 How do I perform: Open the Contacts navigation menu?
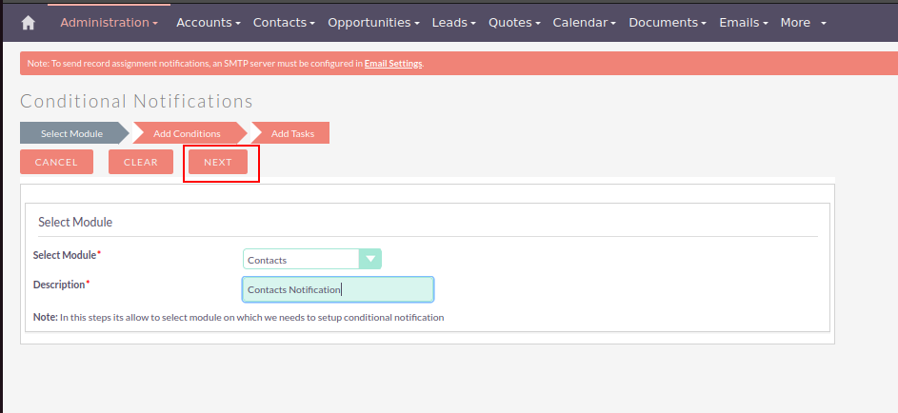click(284, 22)
